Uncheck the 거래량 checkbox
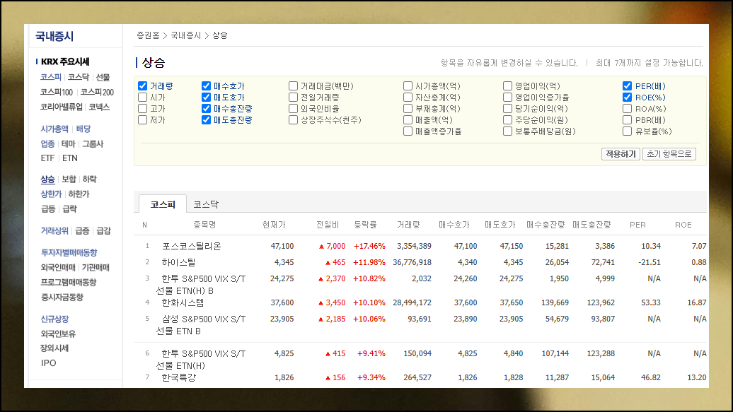Screen dimensions: 733x412 (x=143, y=86)
